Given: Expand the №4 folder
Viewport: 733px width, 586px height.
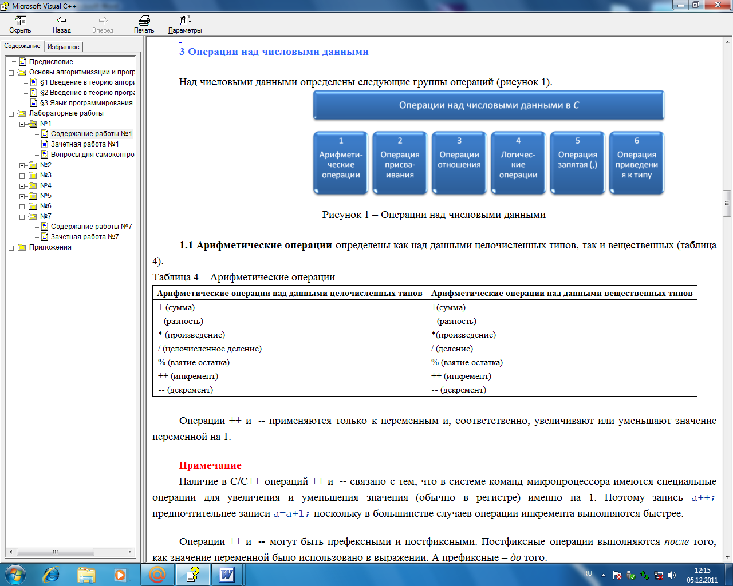Looking at the screenshot, I should point(22,185).
